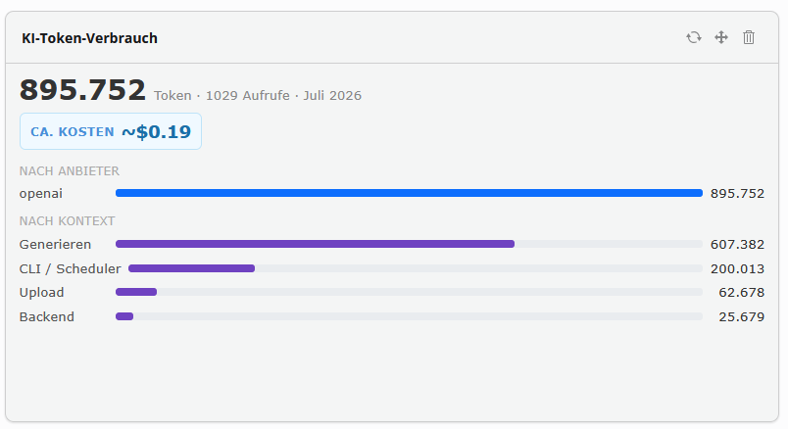Click the CLI / Scheduler progress bar
Image resolution: width=788 pixels, height=429 pixels.
pos(416,268)
